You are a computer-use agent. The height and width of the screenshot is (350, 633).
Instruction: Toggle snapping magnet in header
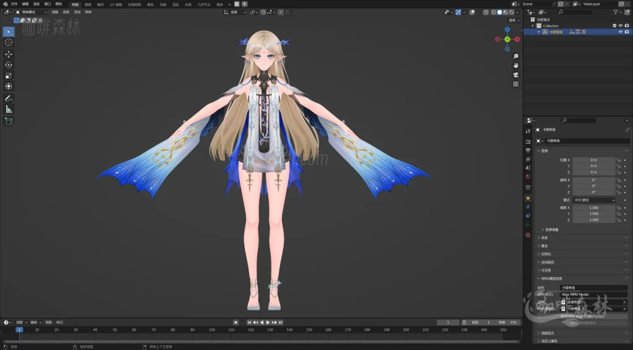263,12
